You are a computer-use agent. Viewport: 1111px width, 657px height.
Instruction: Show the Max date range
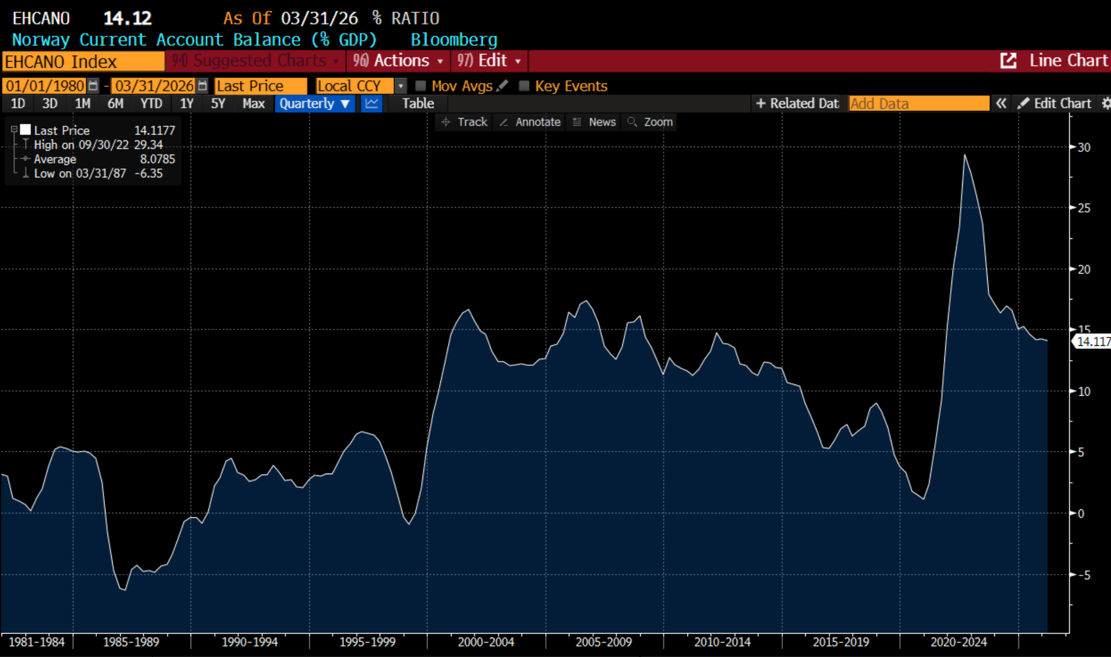point(253,103)
